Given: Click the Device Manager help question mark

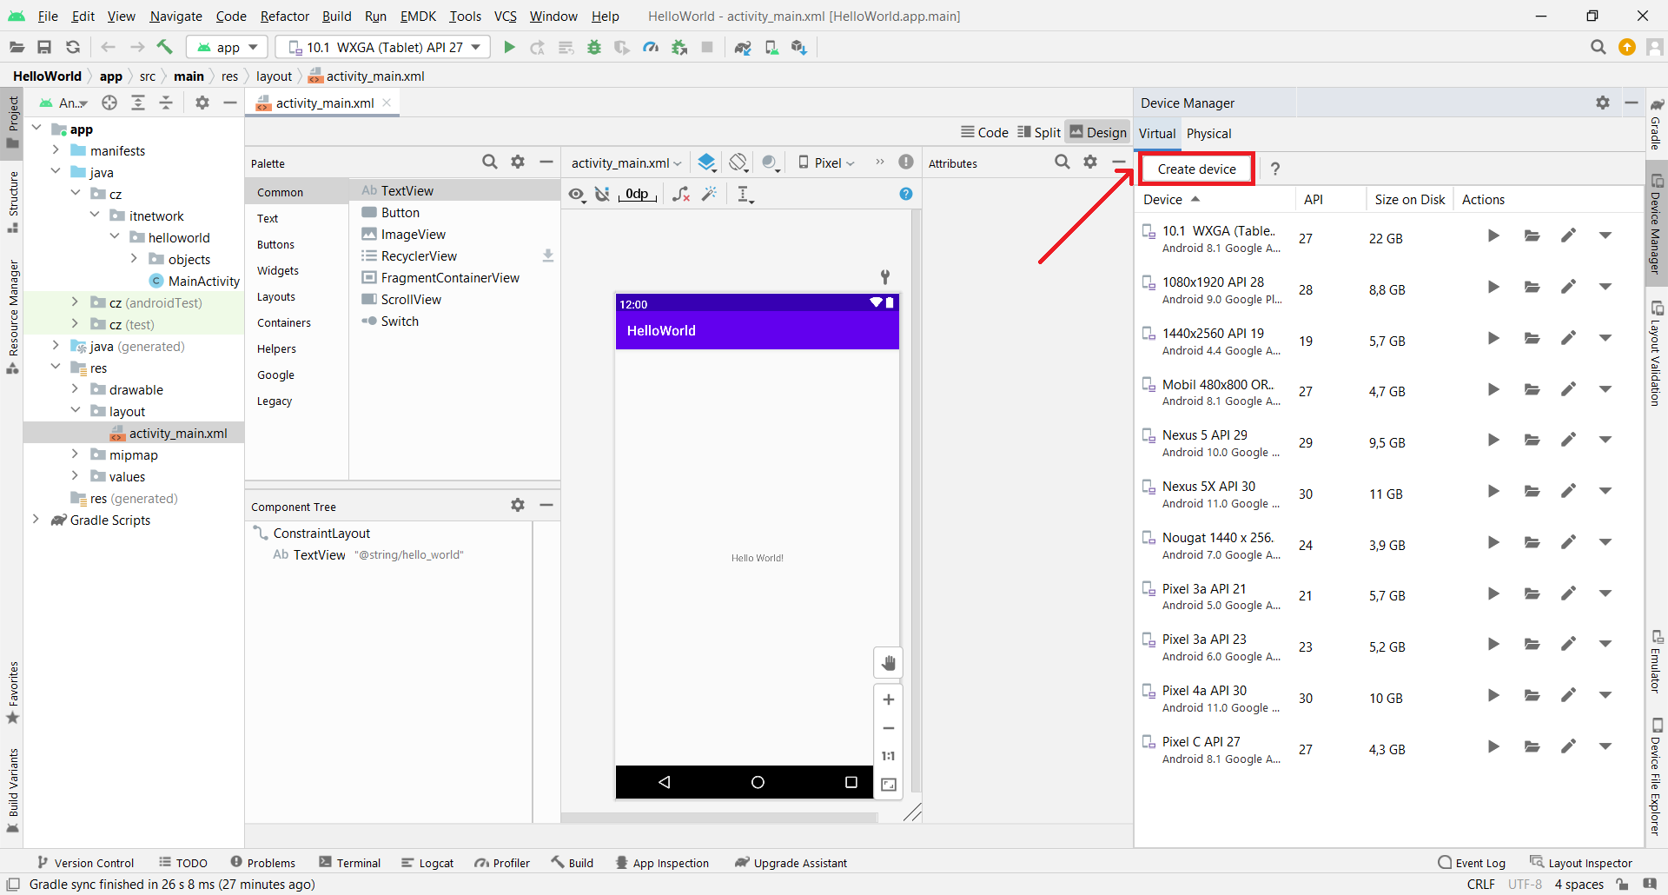Looking at the screenshot, I should pyautogui.click(x=1274, y=169).
